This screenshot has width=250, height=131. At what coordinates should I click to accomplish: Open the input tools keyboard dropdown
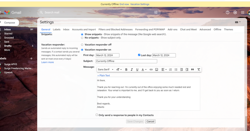pos(238,22)
